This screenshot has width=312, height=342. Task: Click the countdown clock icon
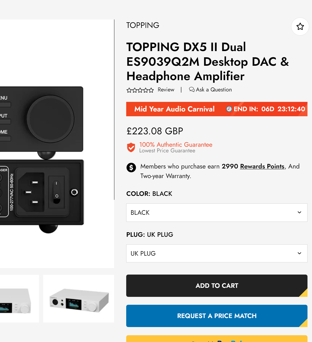[x=229, y=109]
